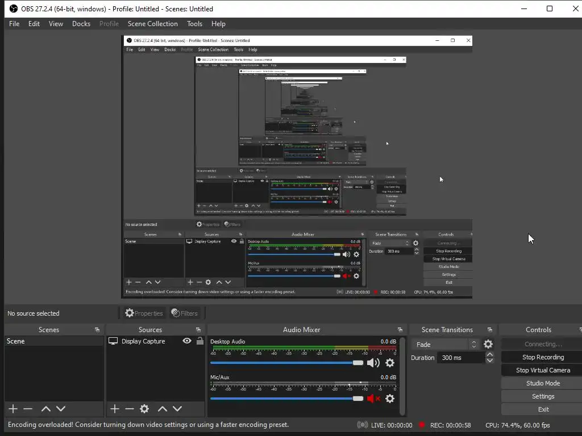Click the Exit button

(x=543, y=409)
